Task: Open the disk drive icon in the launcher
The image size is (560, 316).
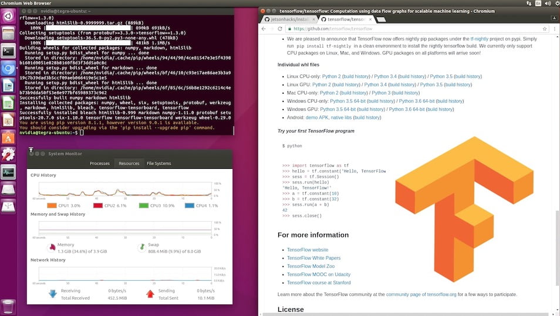Action: pyautogui.click(x=8, y=189)
